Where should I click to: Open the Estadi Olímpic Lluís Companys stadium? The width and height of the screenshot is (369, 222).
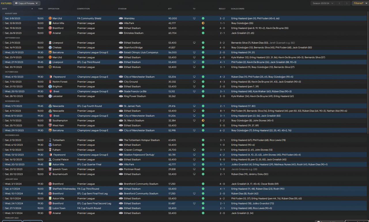pyautogui.click(x=141, y=52)
